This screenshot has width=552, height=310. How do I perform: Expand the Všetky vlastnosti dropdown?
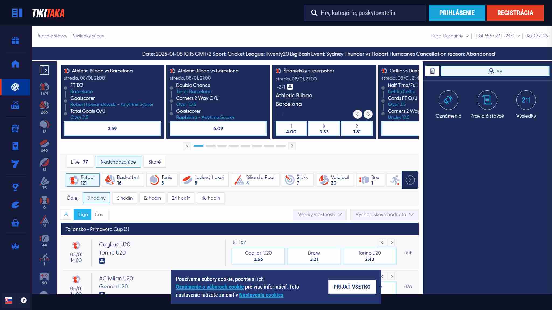pyautogui.click(x=320, y=214)
